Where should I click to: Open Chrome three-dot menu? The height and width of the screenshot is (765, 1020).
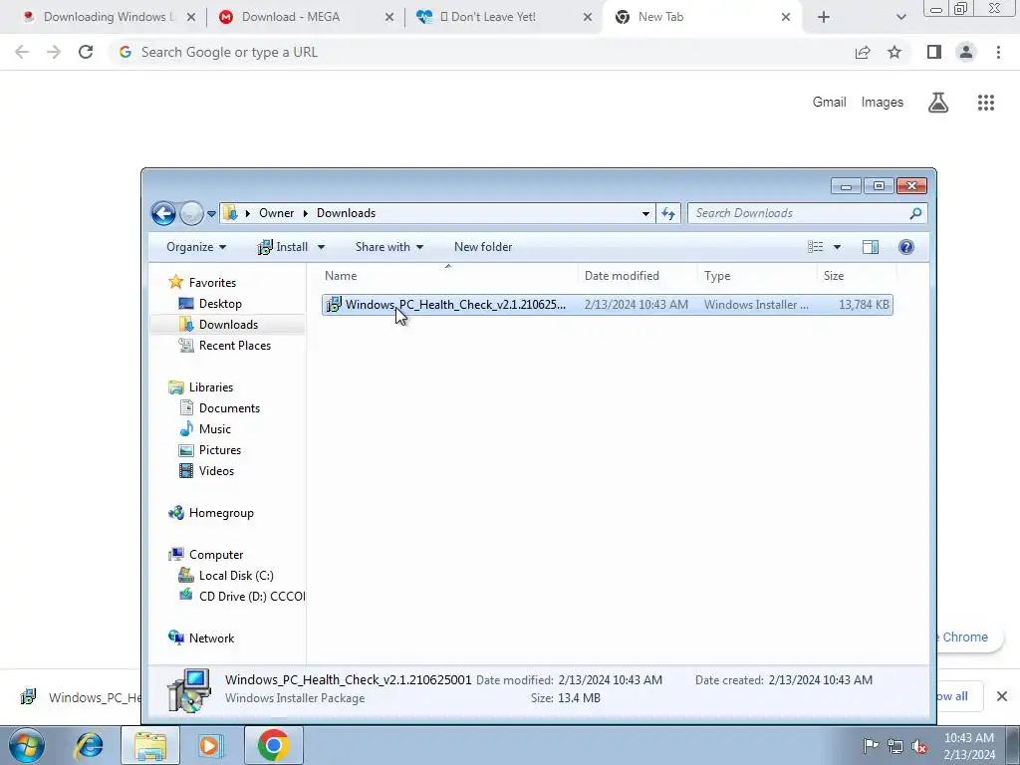(998, 52)
